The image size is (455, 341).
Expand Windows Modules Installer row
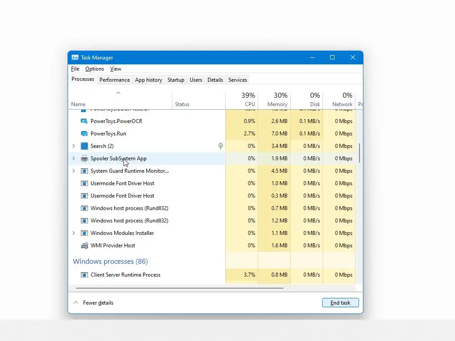[74, 233]
